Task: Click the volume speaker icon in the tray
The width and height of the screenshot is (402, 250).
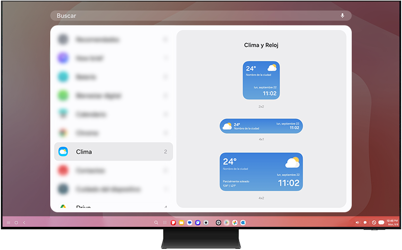Action: (x=357, y=222)
